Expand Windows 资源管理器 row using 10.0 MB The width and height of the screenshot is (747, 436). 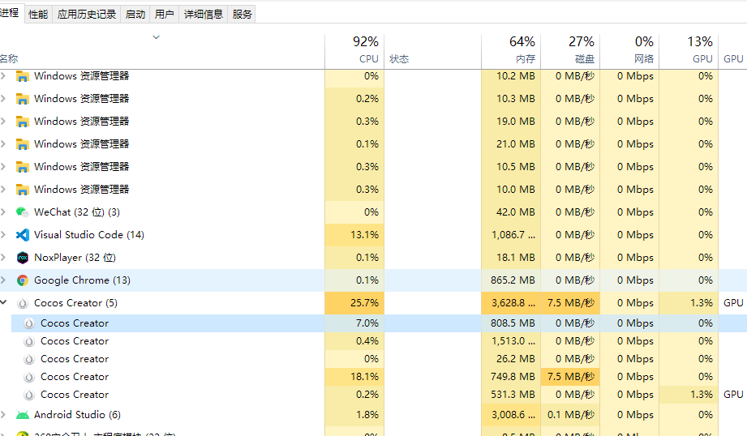(3, 190)
